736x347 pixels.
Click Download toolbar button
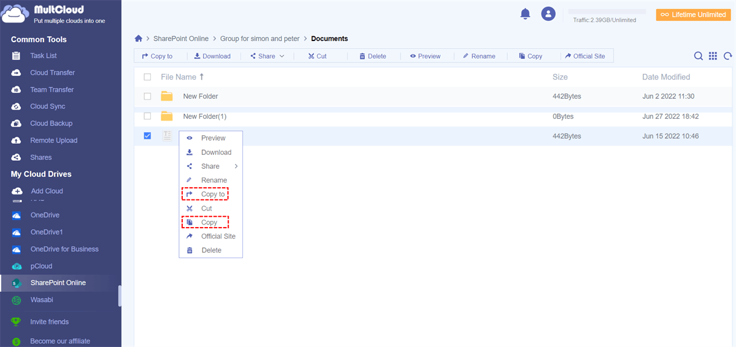click(x=212, y=56)
